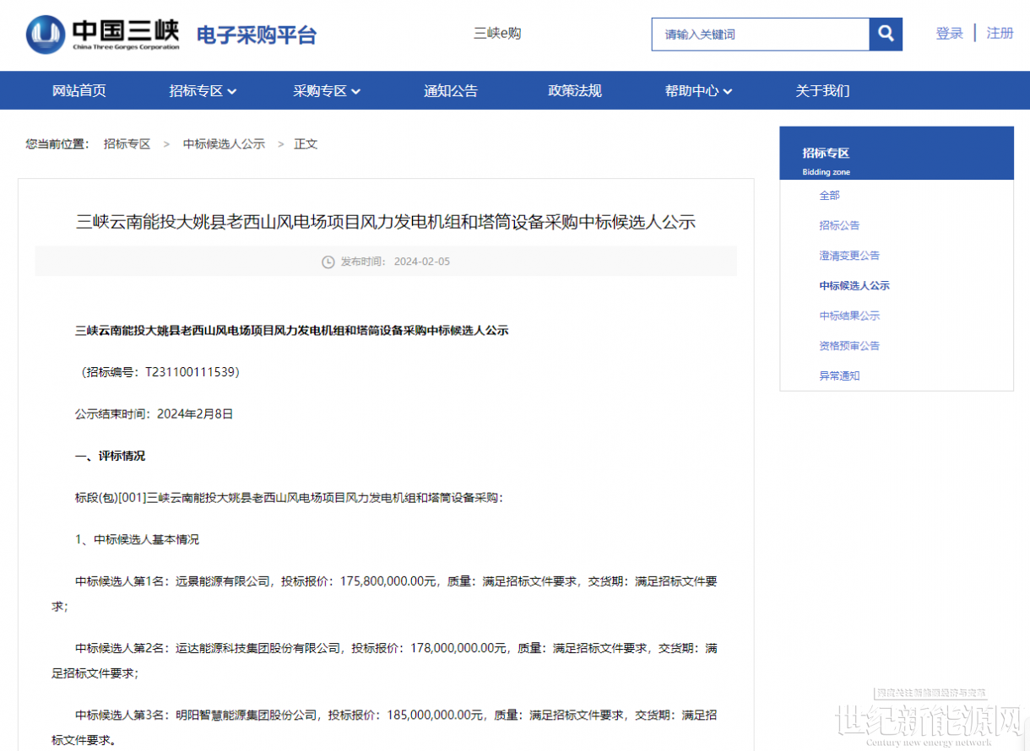Click the bid price 178,000,000.00元

(x=459, y=649)
